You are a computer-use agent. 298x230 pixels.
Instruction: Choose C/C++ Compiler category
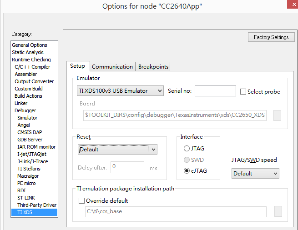(32, 67)
